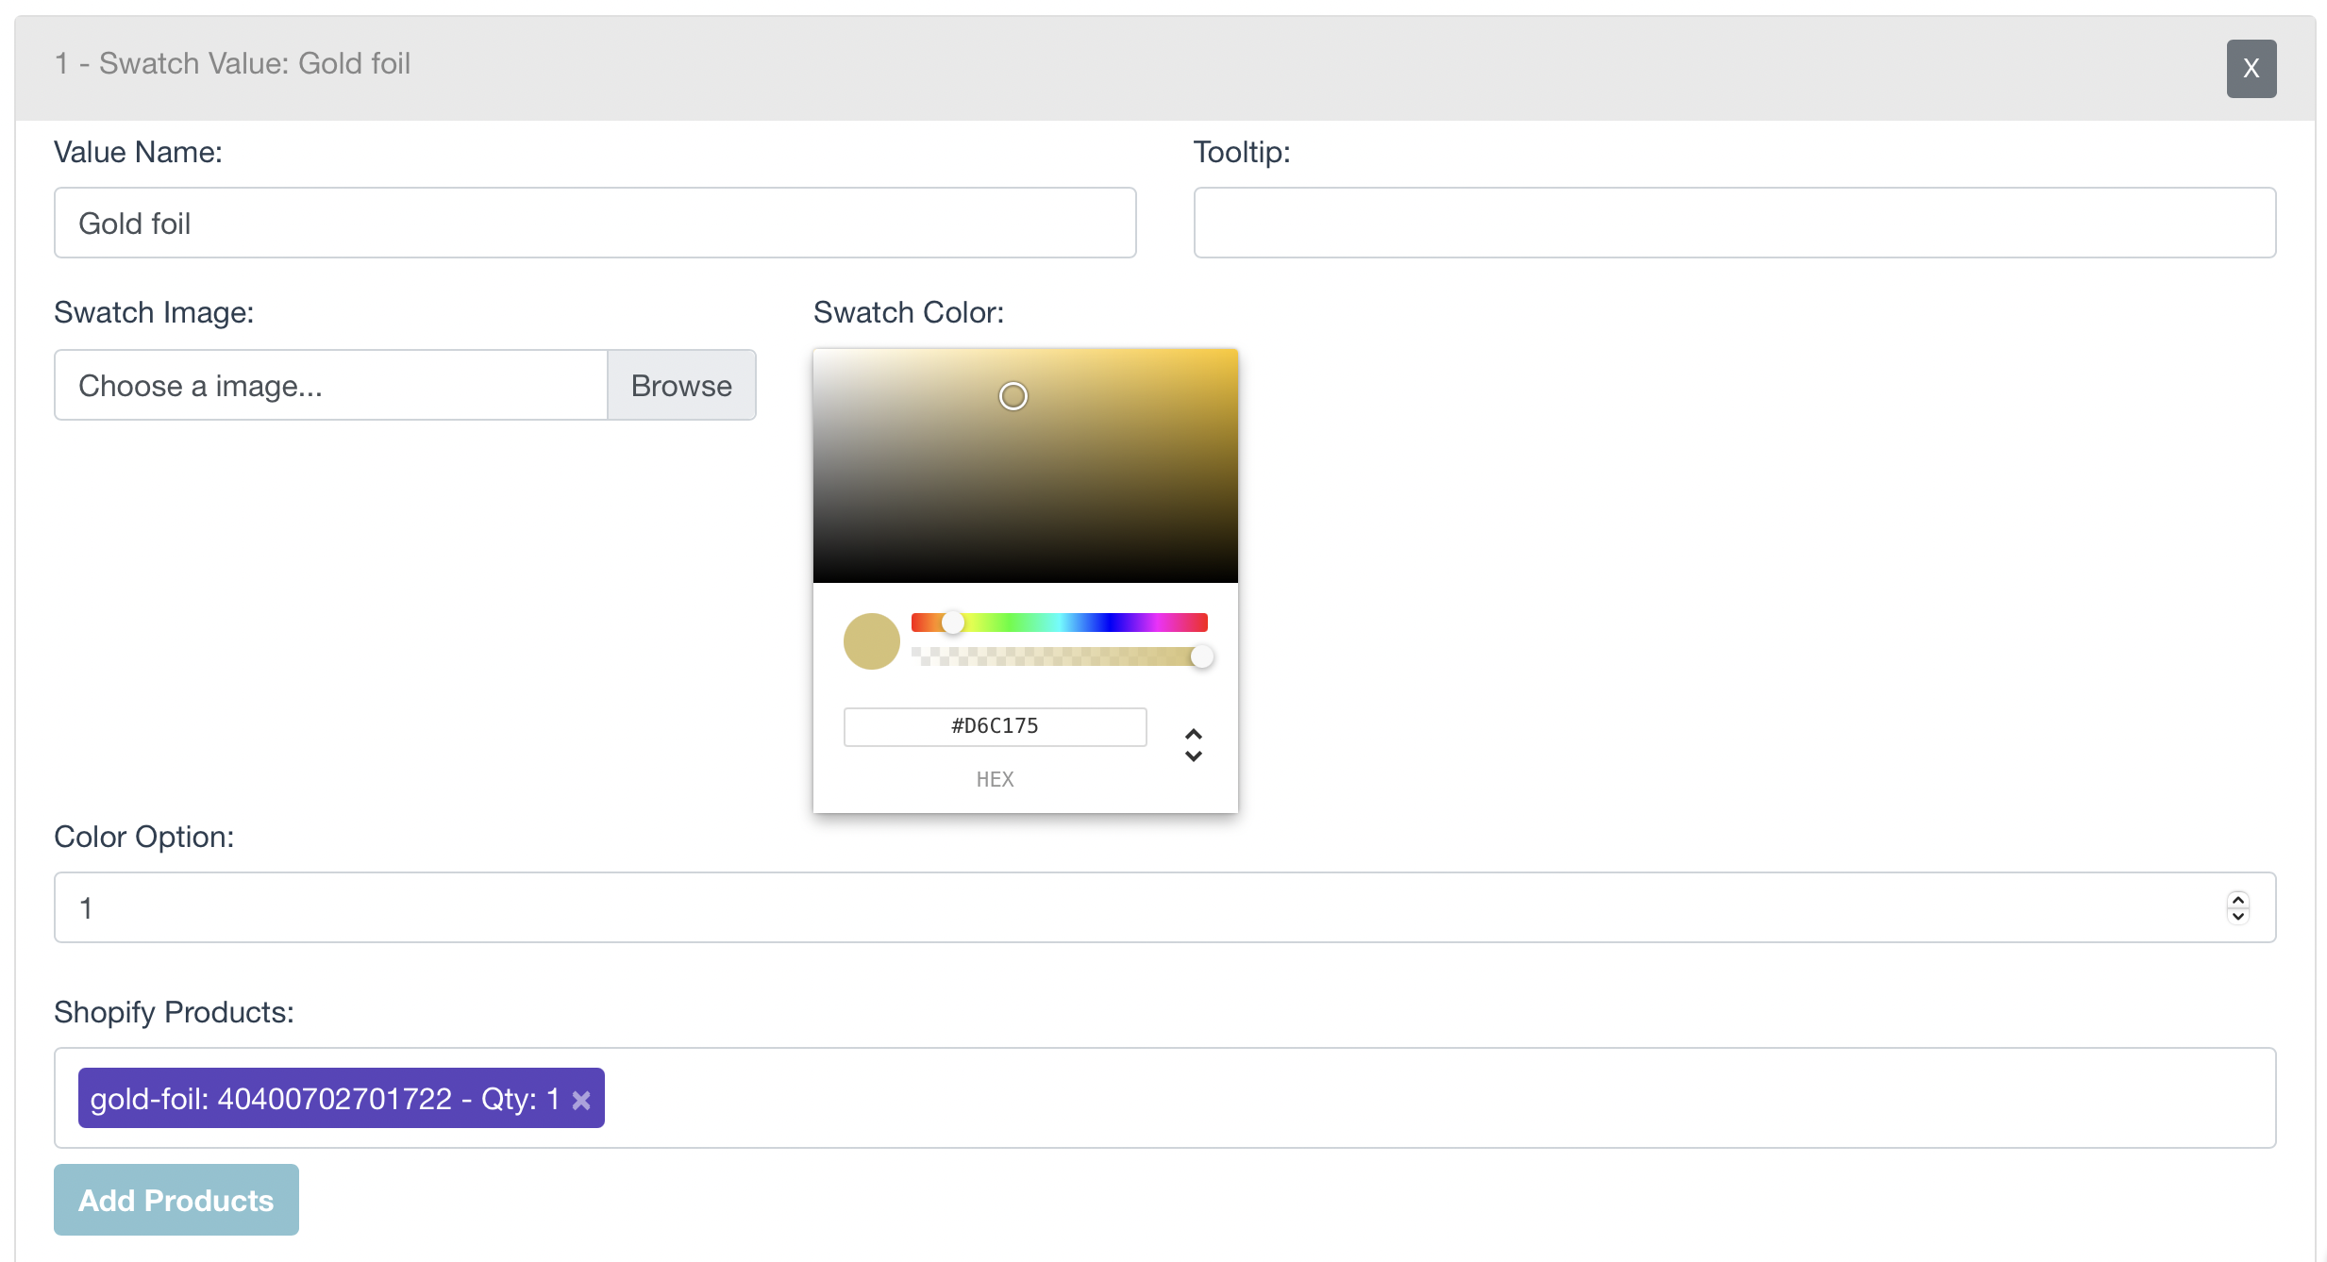Image resolution: width=2327 pixels, height=1262 pixels.
Task: Click the up chevron beside the hex field
Action: pyautogui.click(x=1193, y=733)
